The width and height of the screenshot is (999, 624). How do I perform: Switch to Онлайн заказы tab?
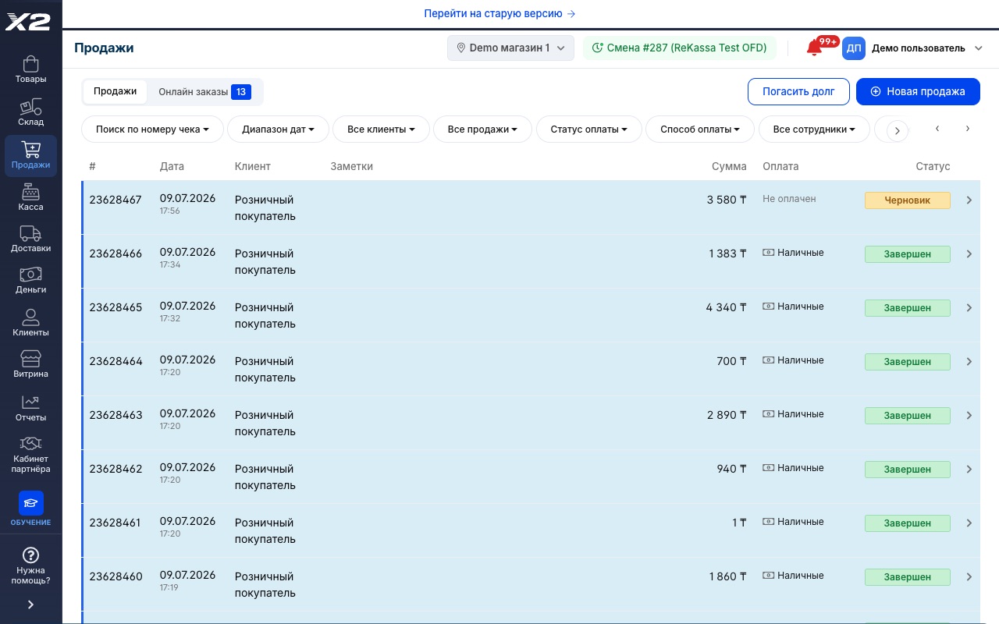tap(204, 91)
